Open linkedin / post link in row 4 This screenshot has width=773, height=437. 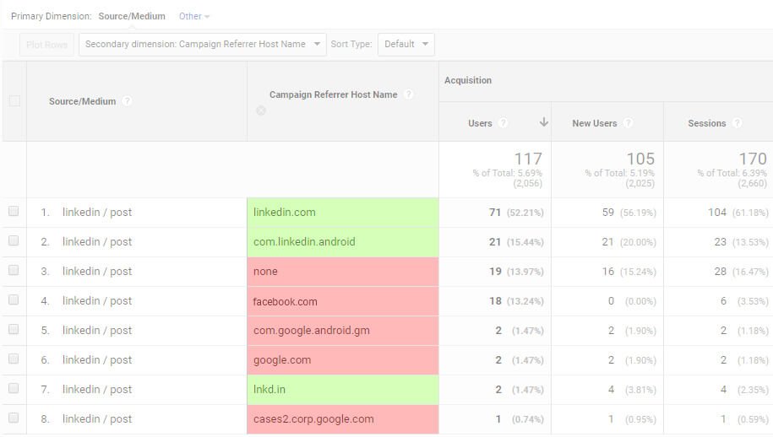tap(97, 300)
